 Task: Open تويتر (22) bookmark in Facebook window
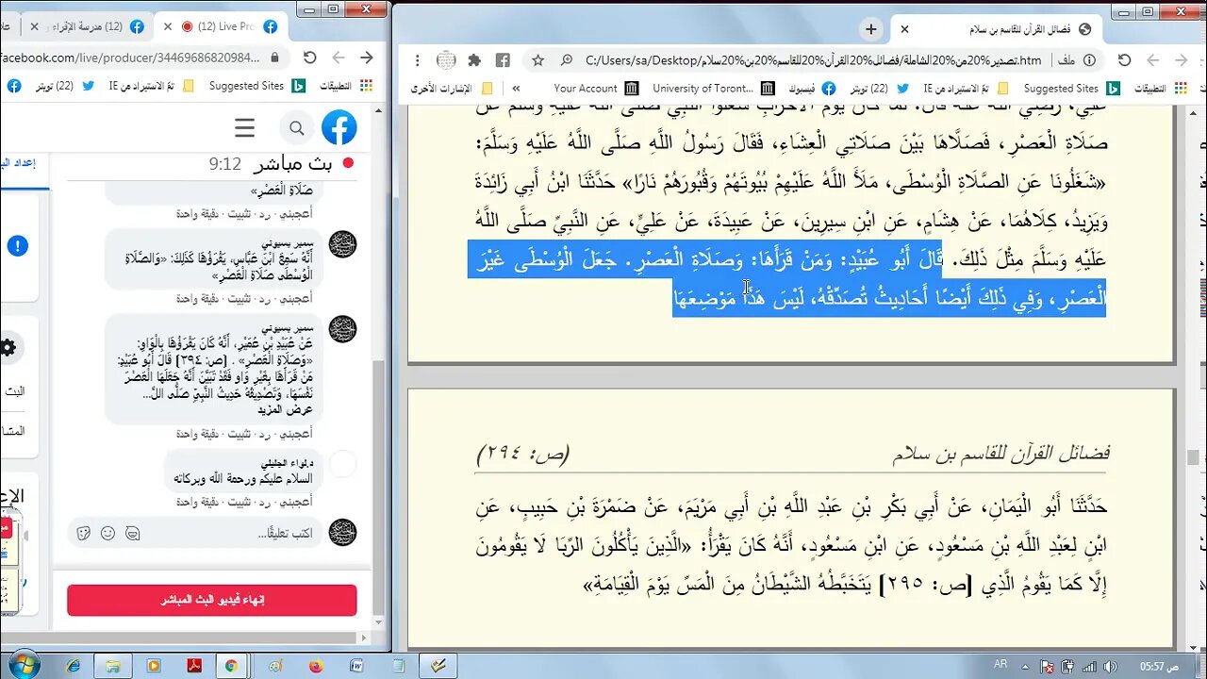coord(64,86)
